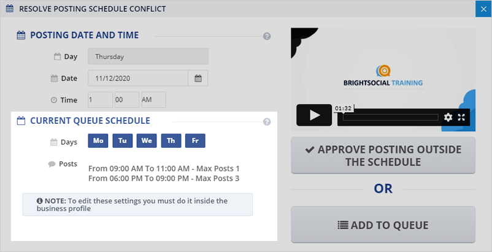Click help icon for Current Queue Schedule

267,121
